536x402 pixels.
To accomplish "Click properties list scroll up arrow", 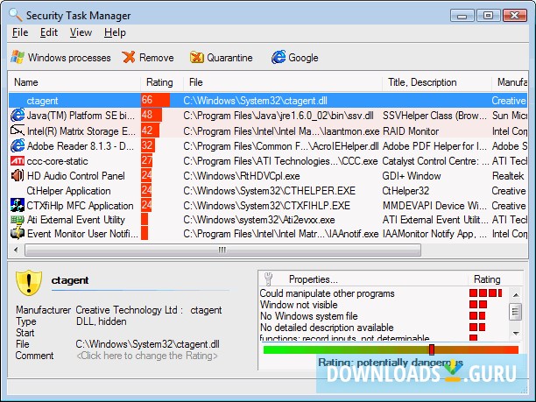I will point(516,294).
